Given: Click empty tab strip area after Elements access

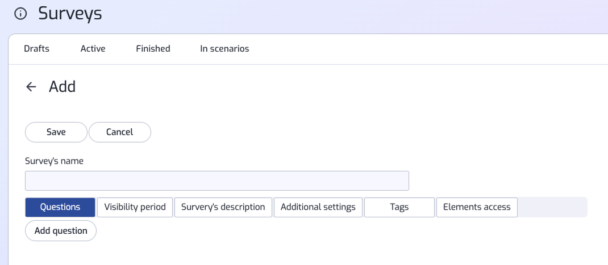Looking at the screenshot, I should coord(552,207).
